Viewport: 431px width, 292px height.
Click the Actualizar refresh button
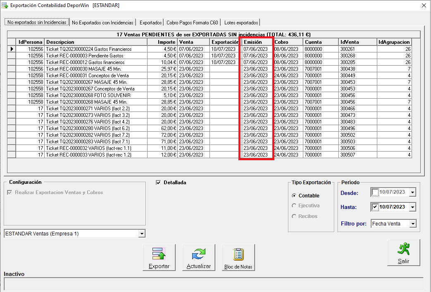click(198, 257)
